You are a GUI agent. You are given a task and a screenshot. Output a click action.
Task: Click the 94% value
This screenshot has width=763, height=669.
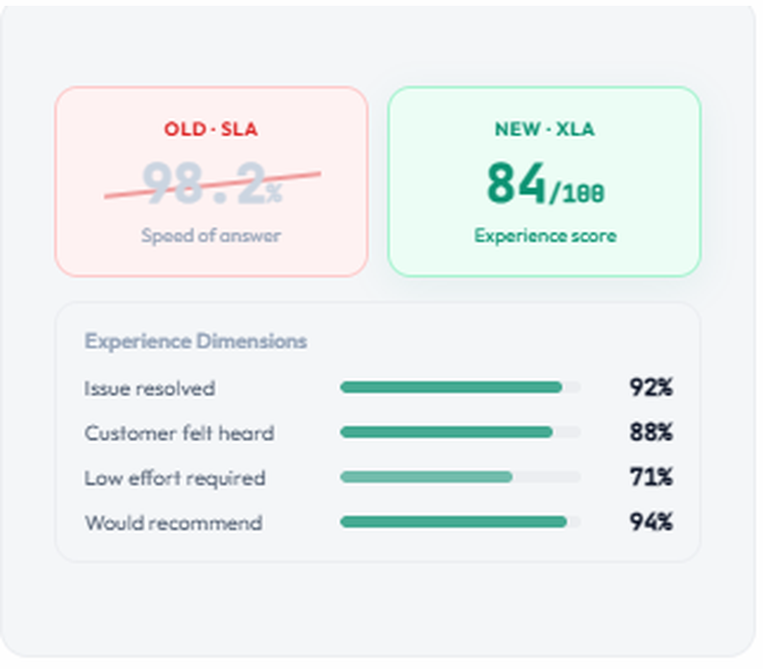651,523
